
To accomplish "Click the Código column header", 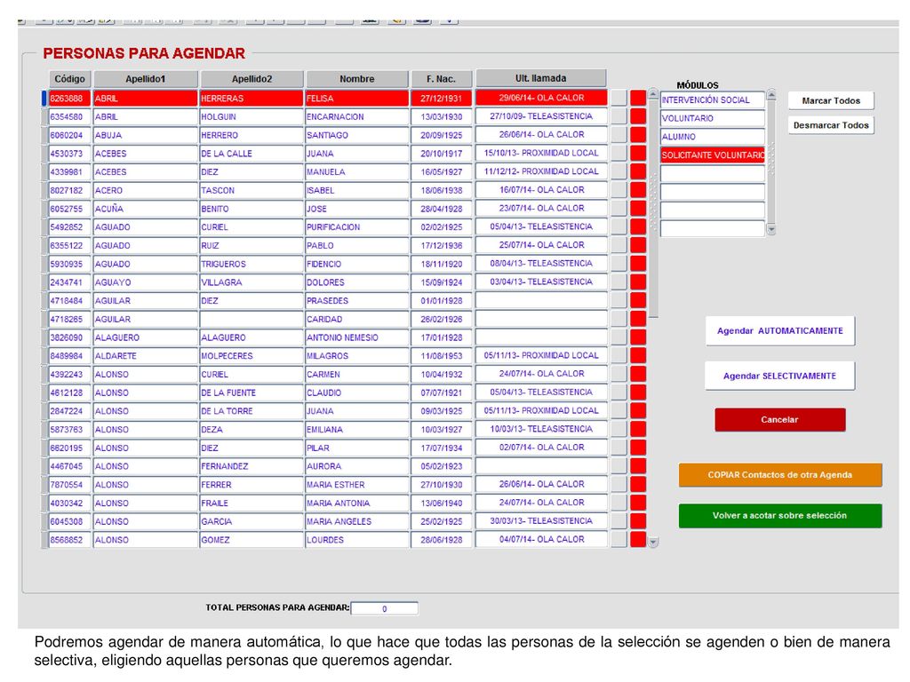I will tap(69, 79).
